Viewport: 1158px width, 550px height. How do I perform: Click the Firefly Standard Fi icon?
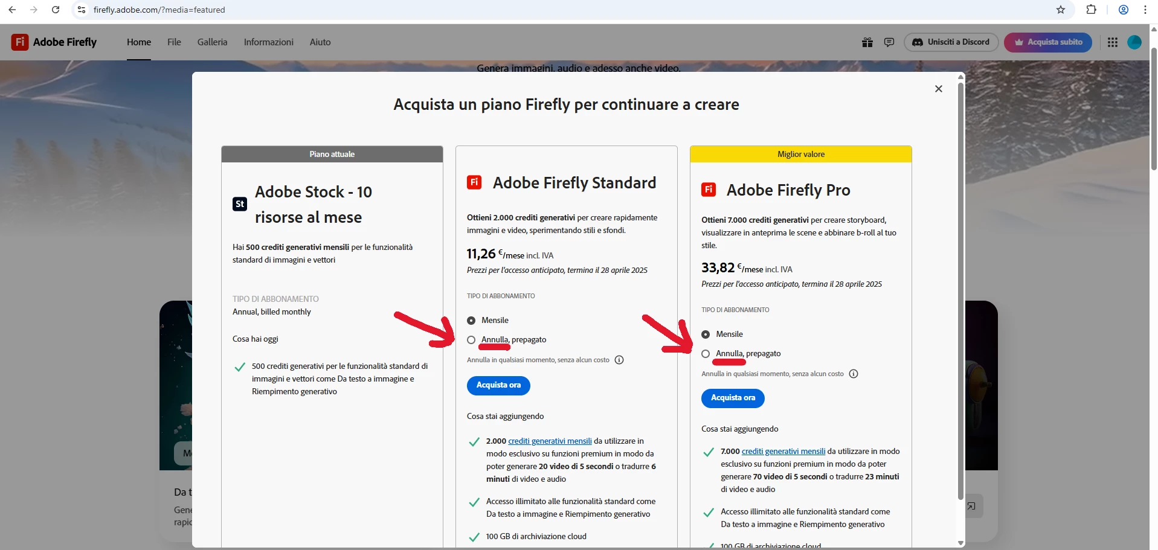(x=474, y=182)
